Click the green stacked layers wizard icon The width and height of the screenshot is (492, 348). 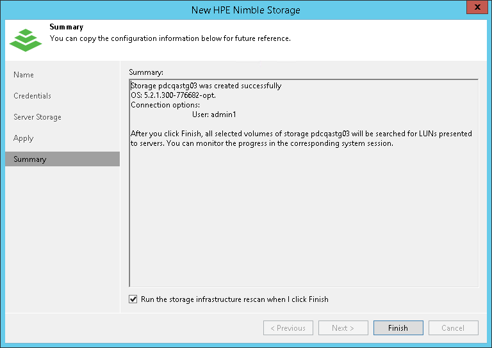point(25,38)
